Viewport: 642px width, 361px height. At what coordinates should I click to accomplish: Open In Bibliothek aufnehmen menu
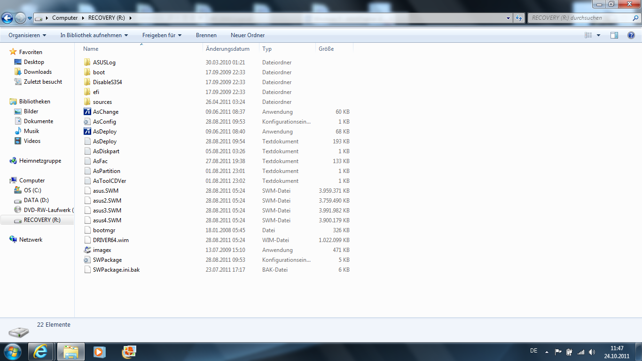tap(94, 35)
